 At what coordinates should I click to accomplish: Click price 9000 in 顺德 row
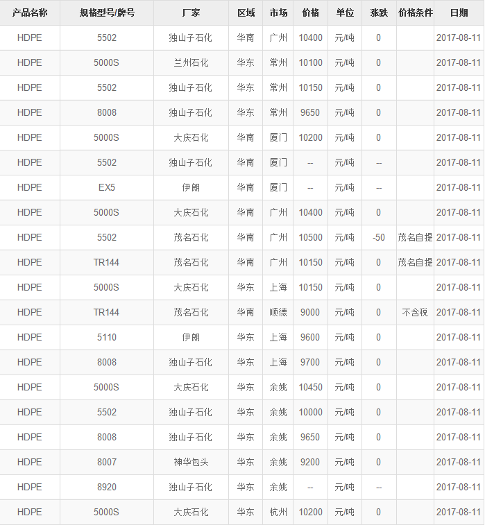[x=310, y=312]
